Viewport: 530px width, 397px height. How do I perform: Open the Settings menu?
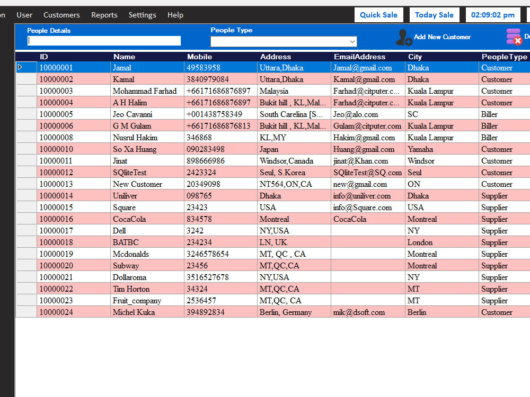click(142, 15)
